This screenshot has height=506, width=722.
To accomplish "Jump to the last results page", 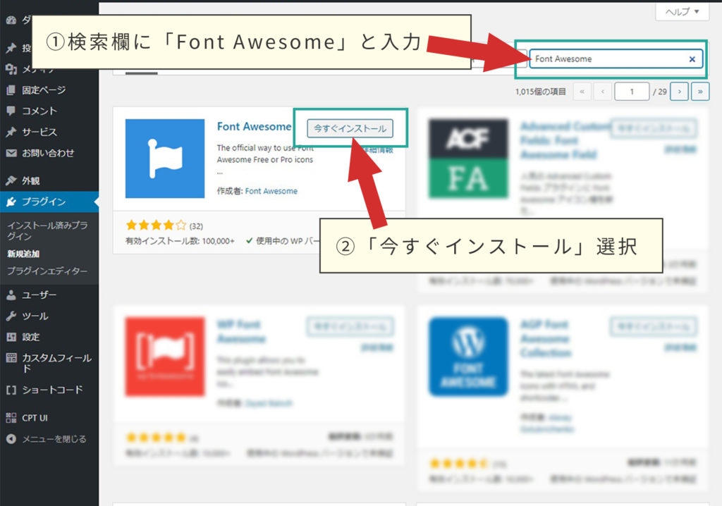I will (x=700, y=92).
